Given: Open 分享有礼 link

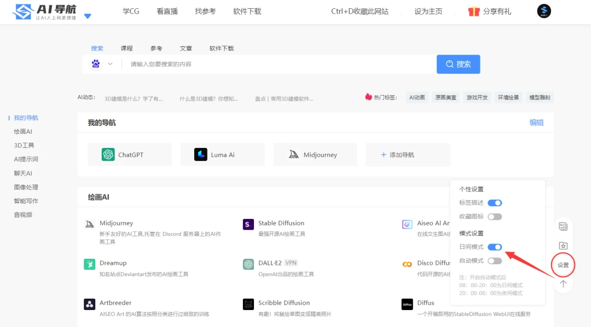Looking at the screenshot, I should [497, 11].
